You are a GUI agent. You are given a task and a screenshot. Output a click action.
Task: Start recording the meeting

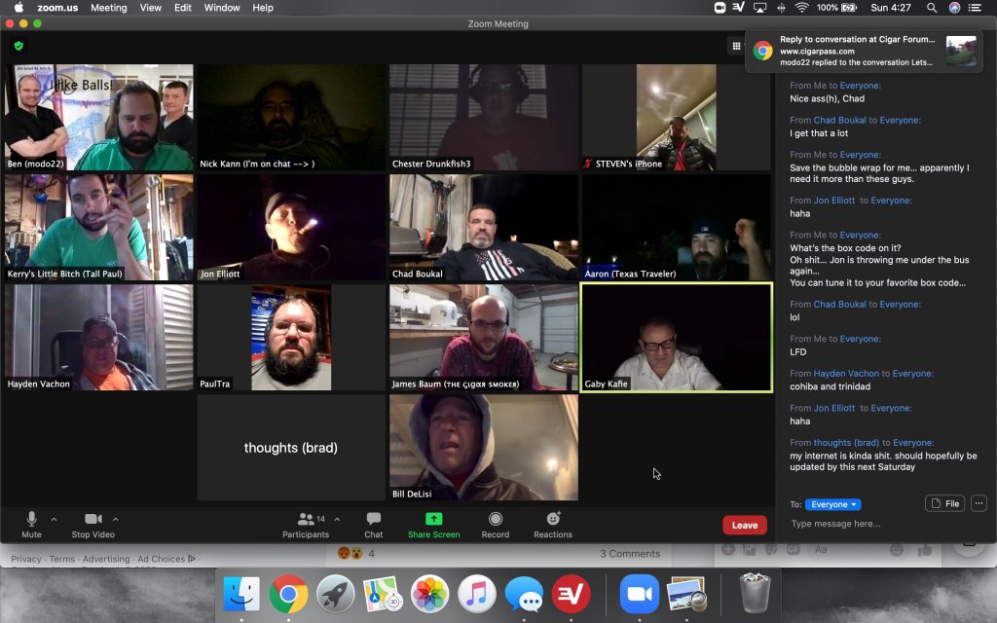tap(495, 524)
